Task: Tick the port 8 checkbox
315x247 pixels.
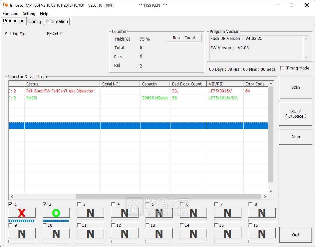Action: (x=250, y=204)
